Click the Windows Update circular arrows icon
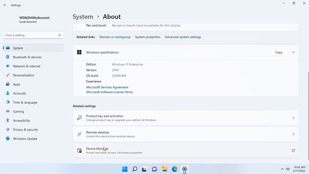309x174 pixels. pyautogui.click(x=8, y=139)
